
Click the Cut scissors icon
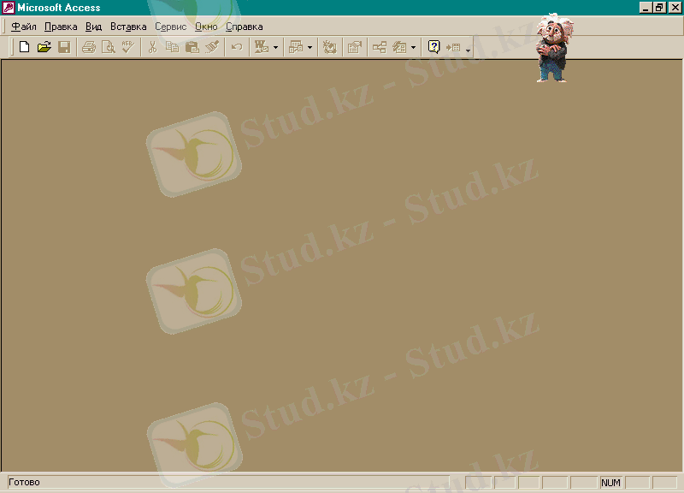click(x=153, y=47)
